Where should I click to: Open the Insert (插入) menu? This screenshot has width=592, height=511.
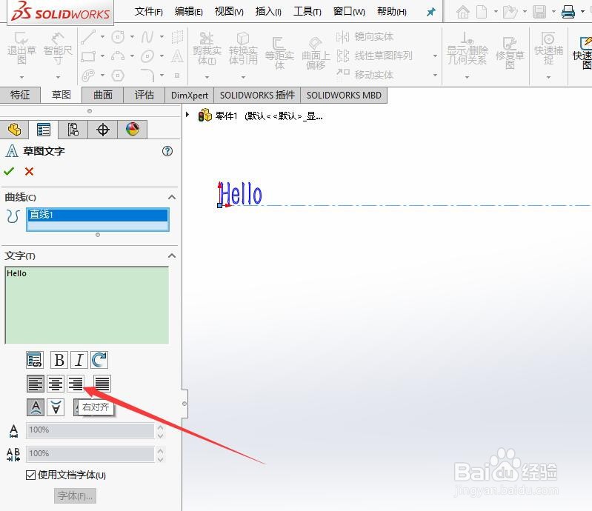[268, 12]
